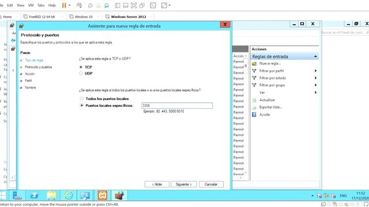Open the Tabs menu
The image size is (369, 207).
[41, 5]
